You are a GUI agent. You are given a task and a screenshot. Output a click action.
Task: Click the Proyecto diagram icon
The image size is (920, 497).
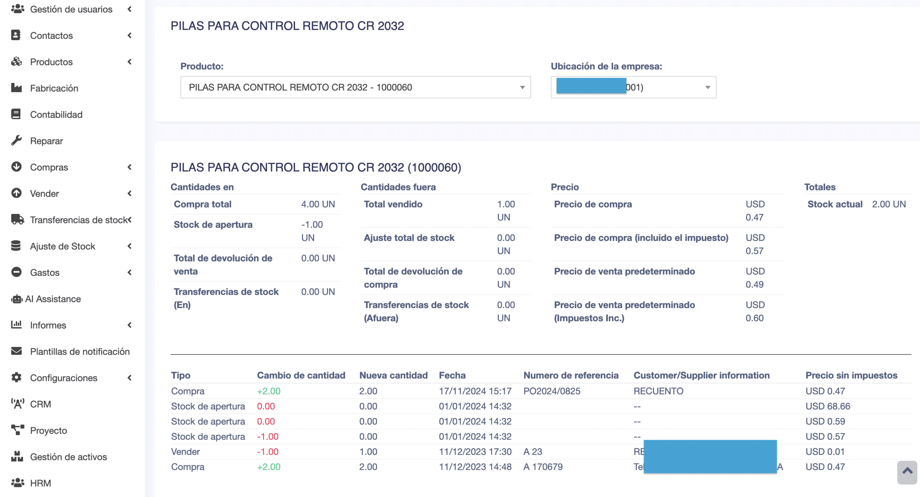click(17, 430)
